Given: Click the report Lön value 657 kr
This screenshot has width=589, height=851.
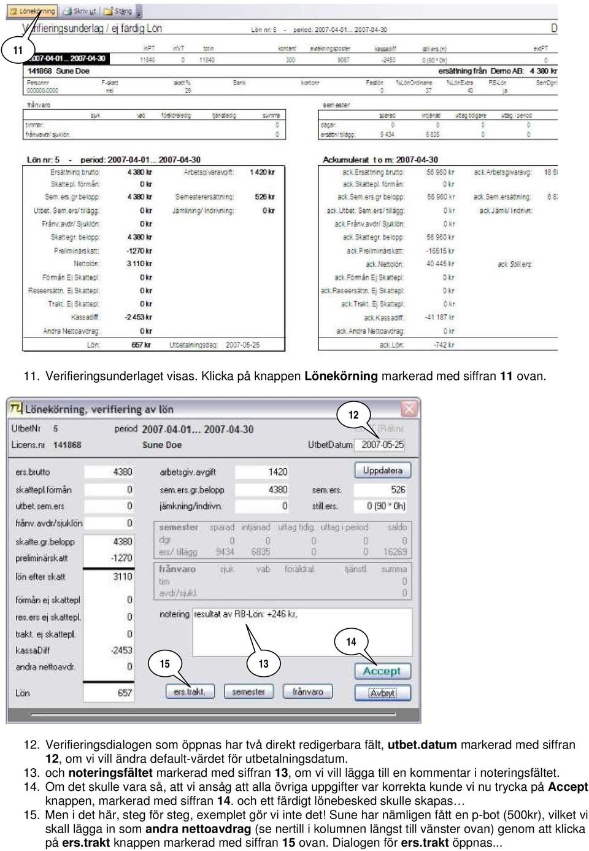Looking at the screenshot, I should (x=142, y=345).
